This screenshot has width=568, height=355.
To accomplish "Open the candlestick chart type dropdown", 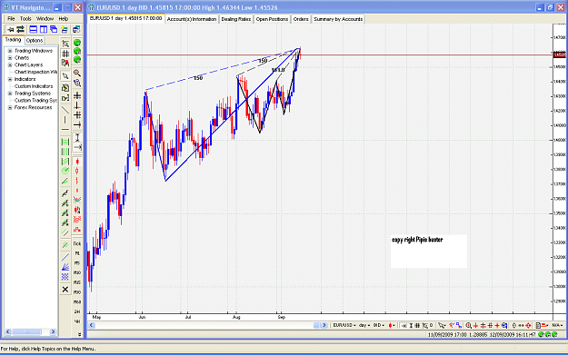I will click(392, 325).
